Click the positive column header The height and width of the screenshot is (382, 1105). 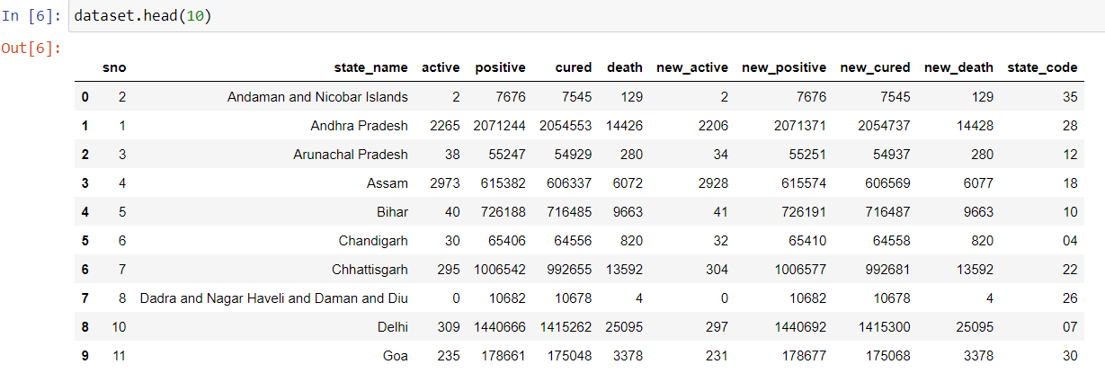click(x=501, y=67)
